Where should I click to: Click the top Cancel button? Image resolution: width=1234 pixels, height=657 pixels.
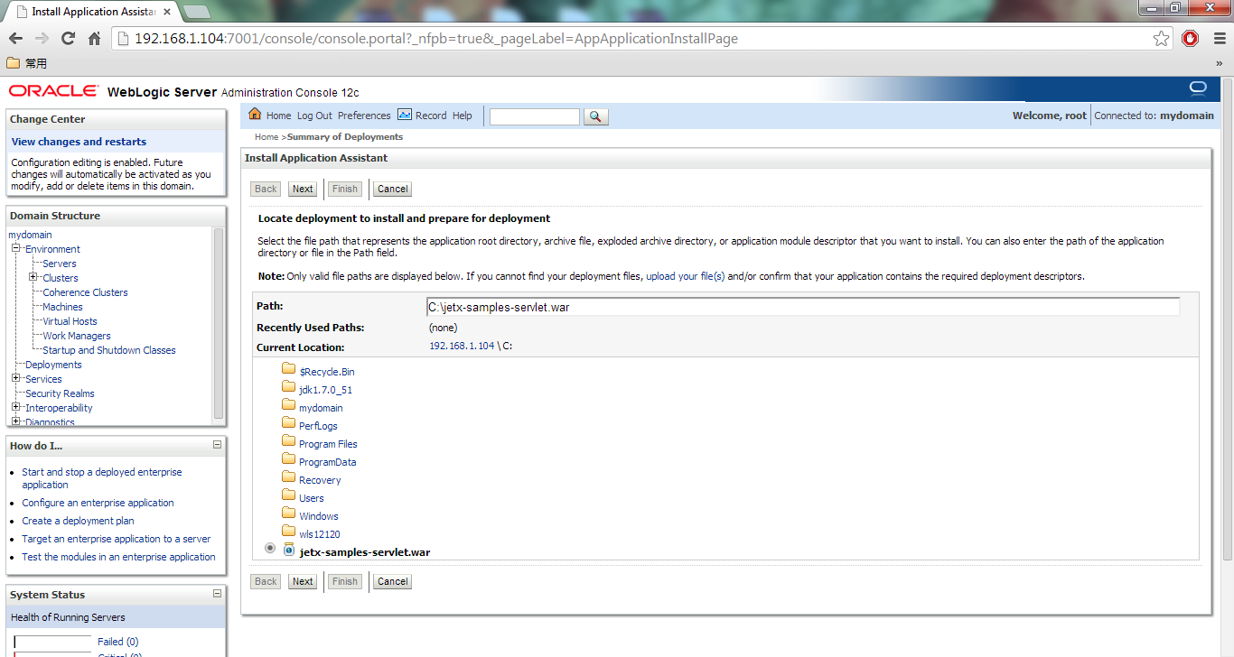pyautogui.click(x=392, y=189)
